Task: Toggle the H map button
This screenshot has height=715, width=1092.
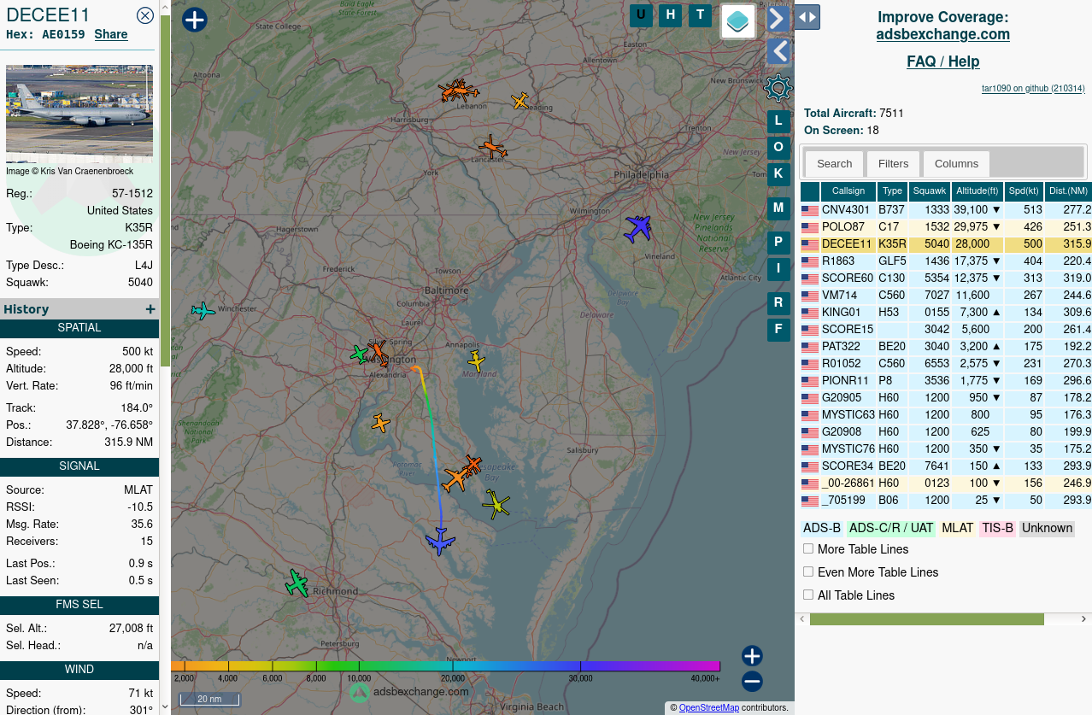Action: 671,15
